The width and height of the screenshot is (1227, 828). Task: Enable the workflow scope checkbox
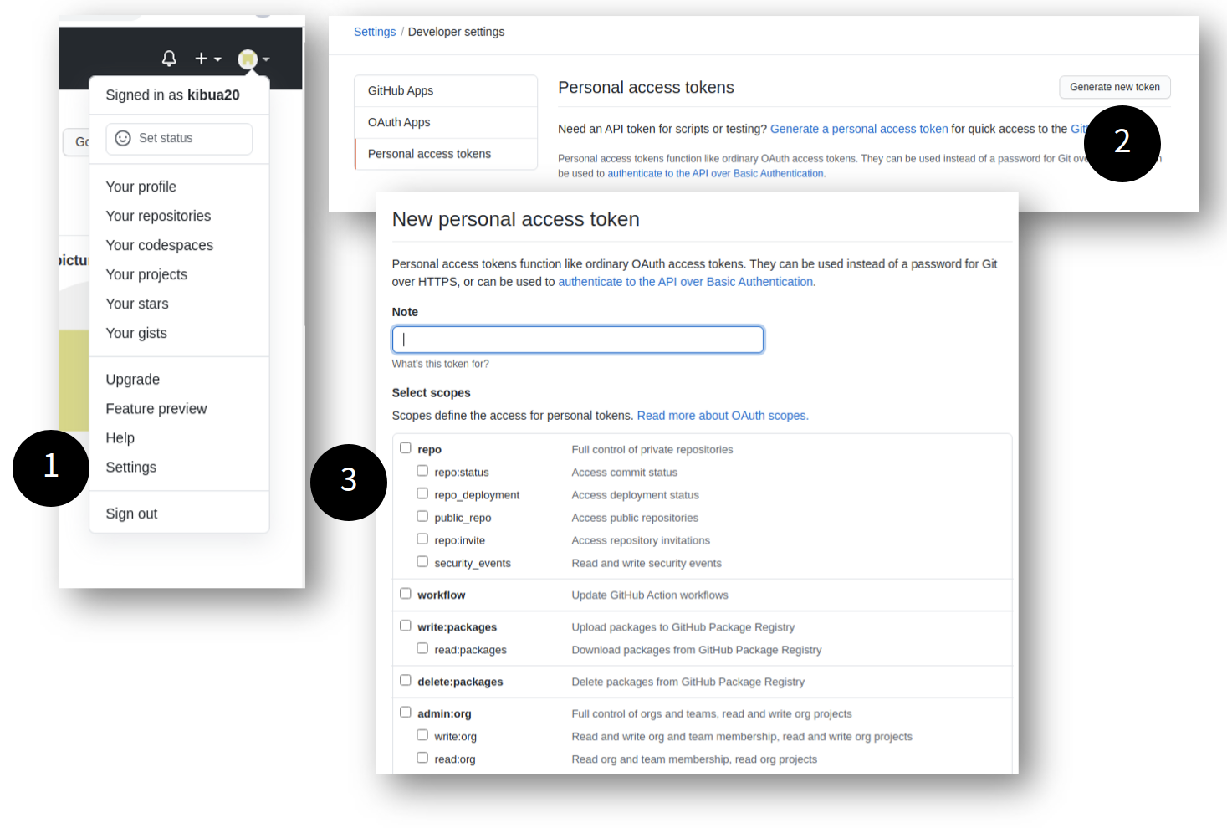point(406,593)
